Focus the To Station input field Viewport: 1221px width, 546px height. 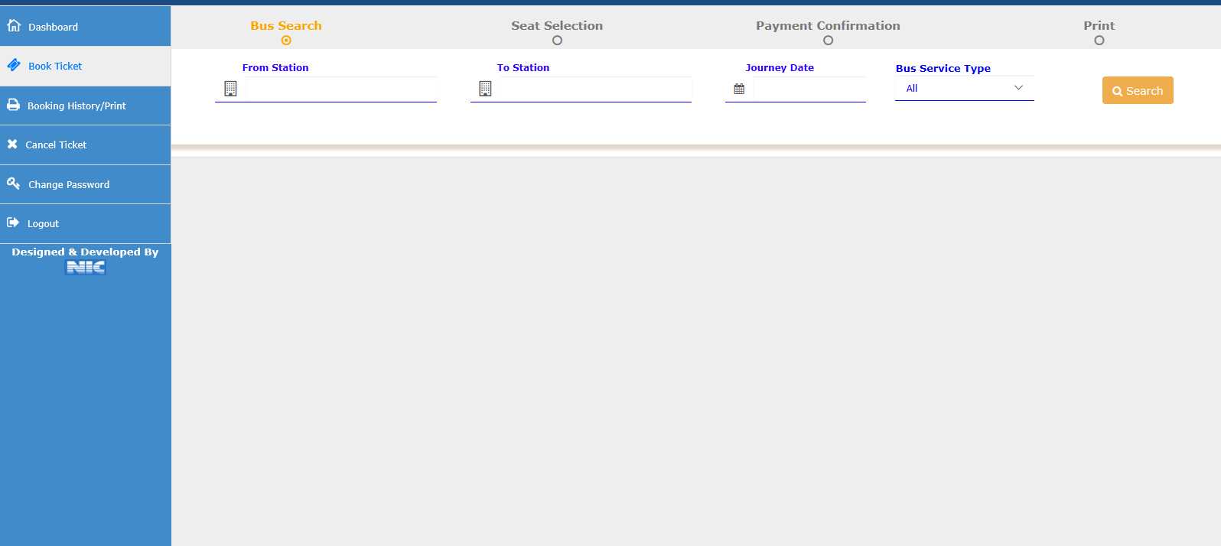[x=595, y=89]
